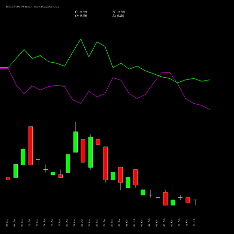Select the green candle above 23 Jan
This screenshot has width=234, height=234.
tap(90, 152)
